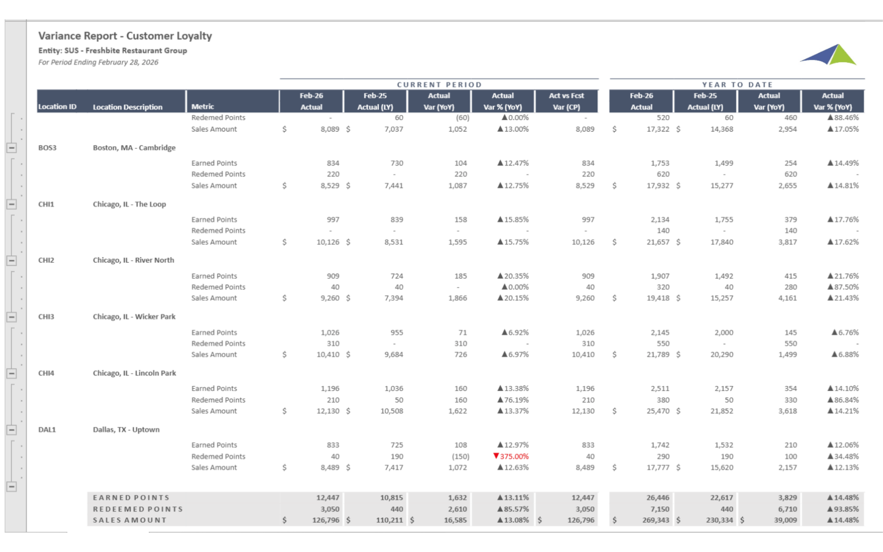Select the EARNED POINTS totals row label
This screenshot has width=883, height=552.
[x=132, y=498]
